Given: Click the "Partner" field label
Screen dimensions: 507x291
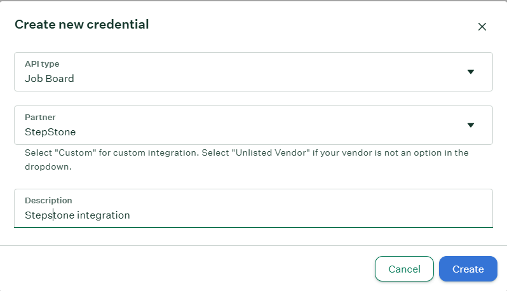Looking at the screenshot, I should [x=40, y=118].
